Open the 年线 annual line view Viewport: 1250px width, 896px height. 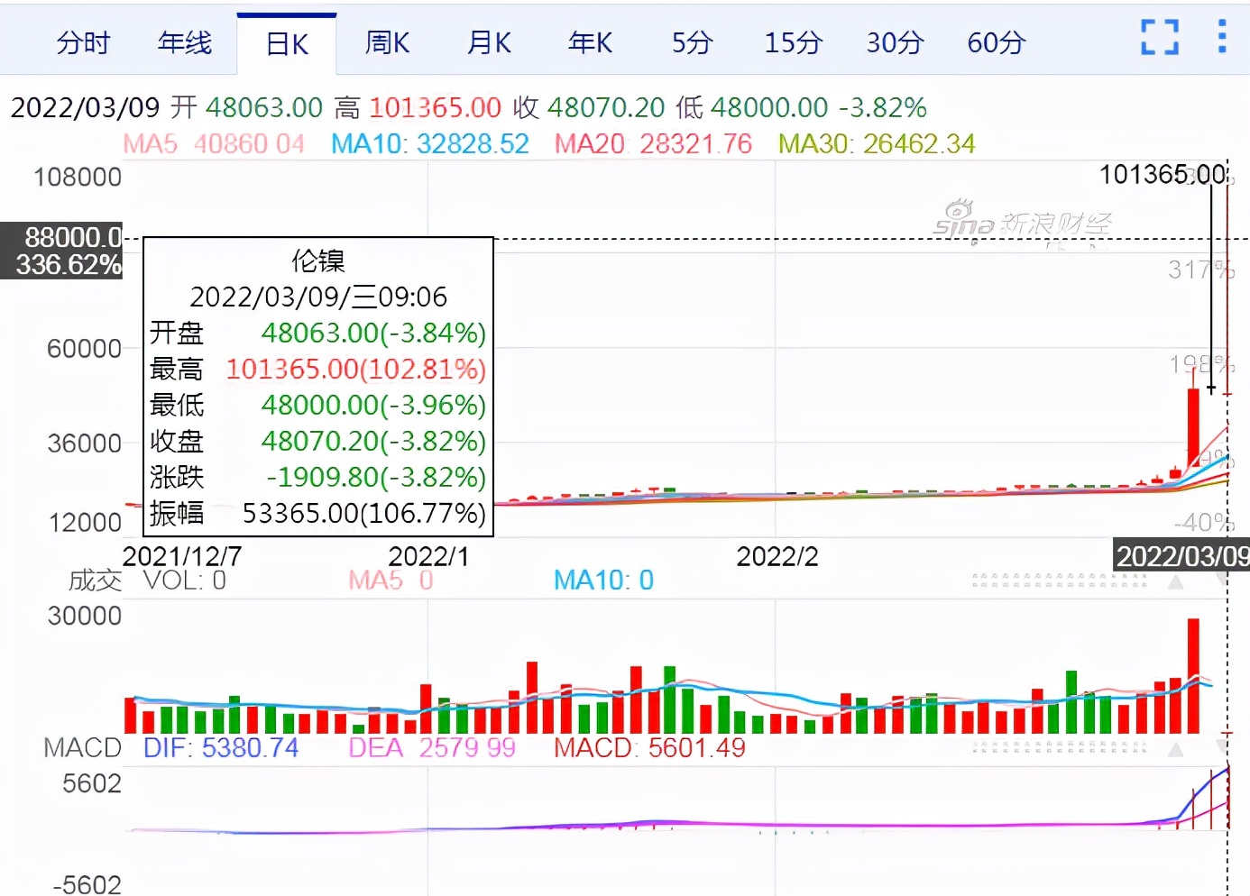click(185, 41)
